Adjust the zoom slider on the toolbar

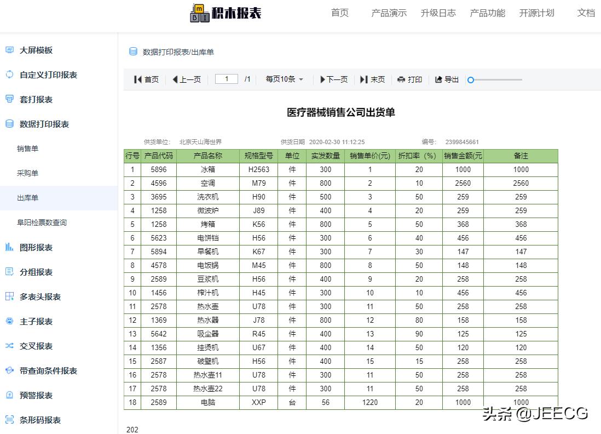point(471,79)
